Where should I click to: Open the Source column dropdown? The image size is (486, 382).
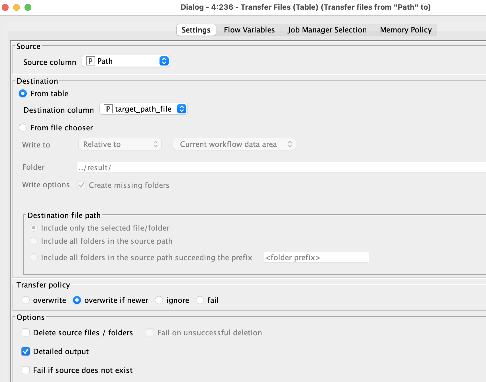click(164, 61)
